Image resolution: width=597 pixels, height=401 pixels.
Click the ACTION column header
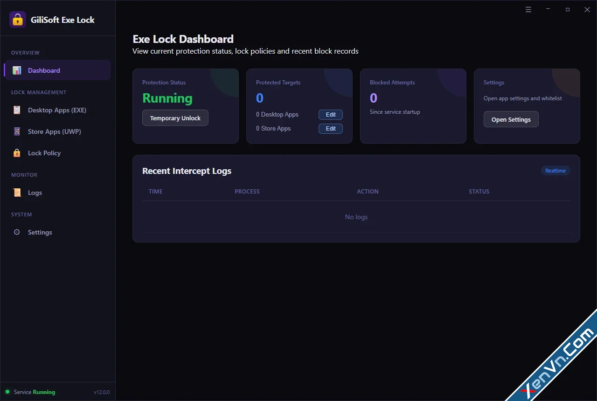368,192
